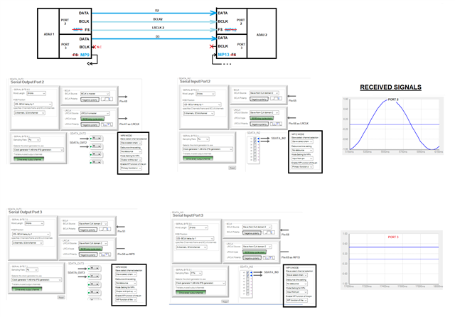
Task: Click BCLK polarity waveform icon in Output Port 3
Action: point(105,230)
